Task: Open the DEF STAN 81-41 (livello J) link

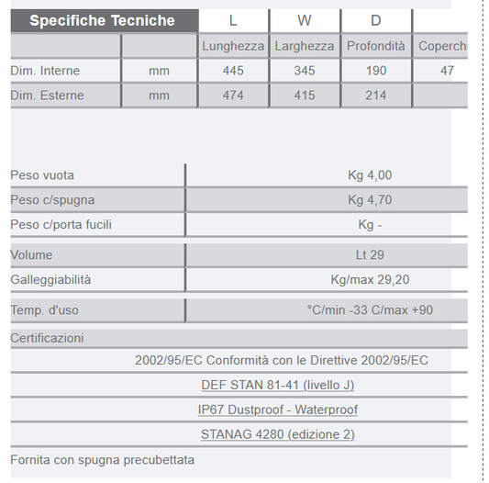Action: point(278,385)
